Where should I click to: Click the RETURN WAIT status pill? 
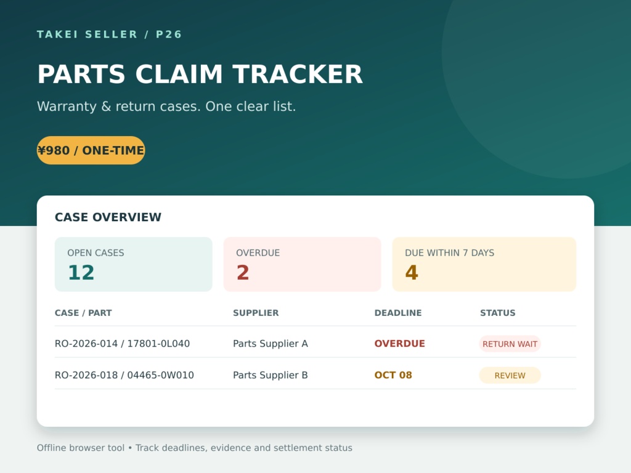pyautogui.click(x=510, y=344)
